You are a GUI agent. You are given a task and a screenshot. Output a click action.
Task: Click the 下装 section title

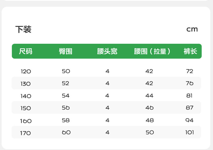click(x=23, y=29)
